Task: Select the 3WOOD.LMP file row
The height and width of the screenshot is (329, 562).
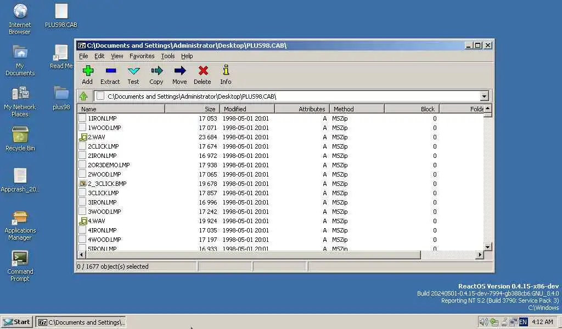Action: (x=280, y=212)
